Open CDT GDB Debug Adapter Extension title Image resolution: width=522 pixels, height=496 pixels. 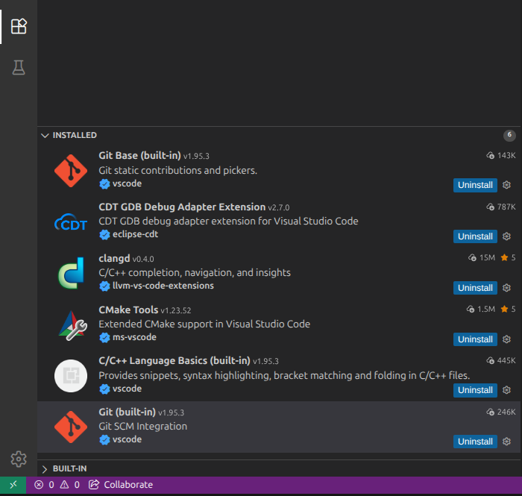click(x=182, y=207)
